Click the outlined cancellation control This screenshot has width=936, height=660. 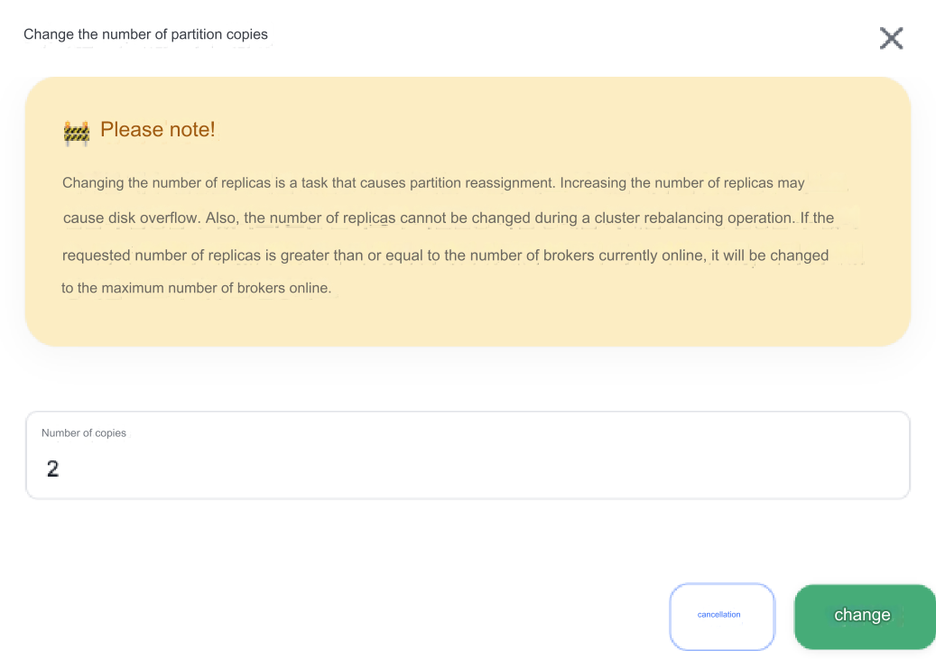[x=721, y=615]
